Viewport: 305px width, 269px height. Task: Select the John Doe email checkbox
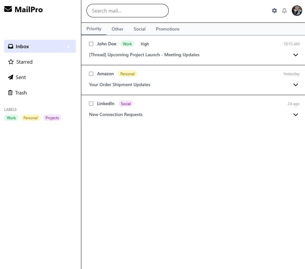91,44
